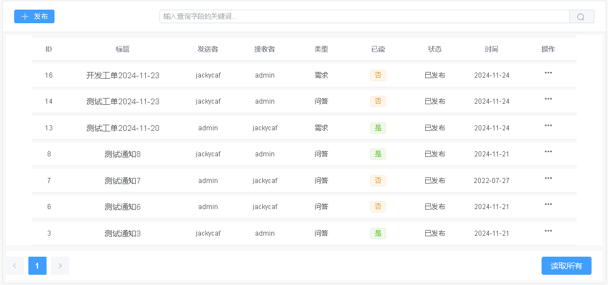Image resolution: width=608 pixels, height=285 pixels.
Task: Open actions menu for 开发工单2024-11-23 row
Action: pyautogui.click(x=548, y=73)
